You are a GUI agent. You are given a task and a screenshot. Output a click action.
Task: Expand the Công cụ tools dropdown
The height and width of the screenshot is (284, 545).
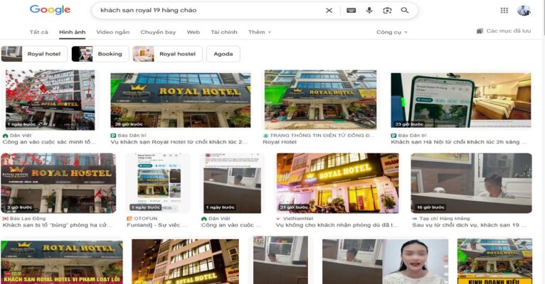[392, 32]
